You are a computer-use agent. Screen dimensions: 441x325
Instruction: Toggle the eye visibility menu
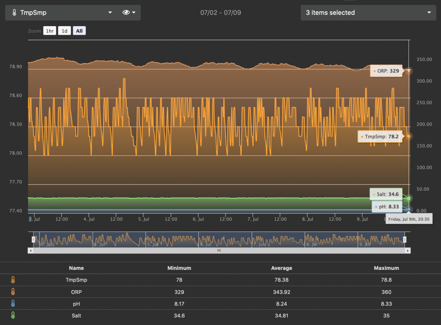(127, 13)
